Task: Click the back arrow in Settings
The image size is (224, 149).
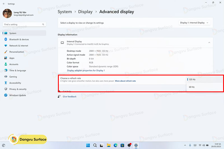Action: point(4,4)
